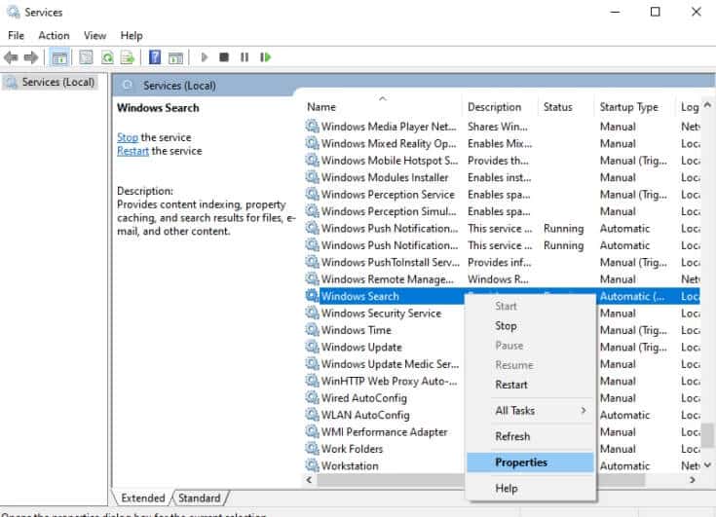Sort by the Status column header
This screenshot has width=716, height=517.
[566, 107]
